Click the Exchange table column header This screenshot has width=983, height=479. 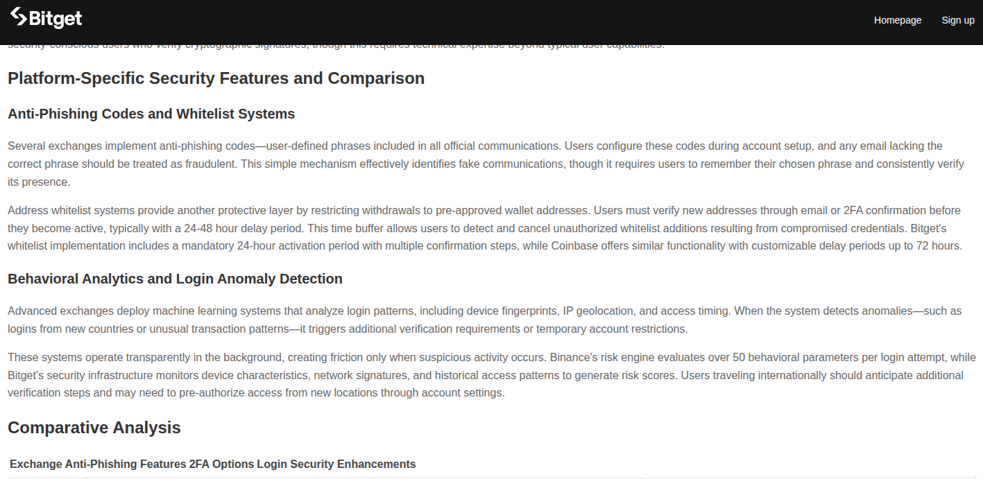point(36,464)
